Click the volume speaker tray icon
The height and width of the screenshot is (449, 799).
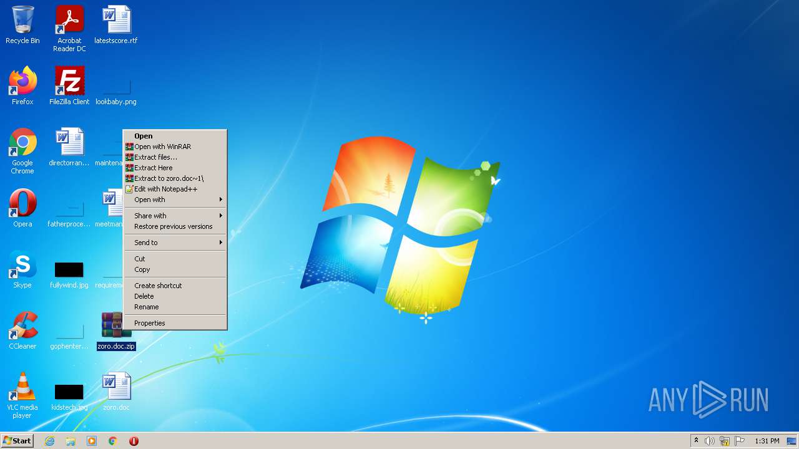click(x=710, y=441)
